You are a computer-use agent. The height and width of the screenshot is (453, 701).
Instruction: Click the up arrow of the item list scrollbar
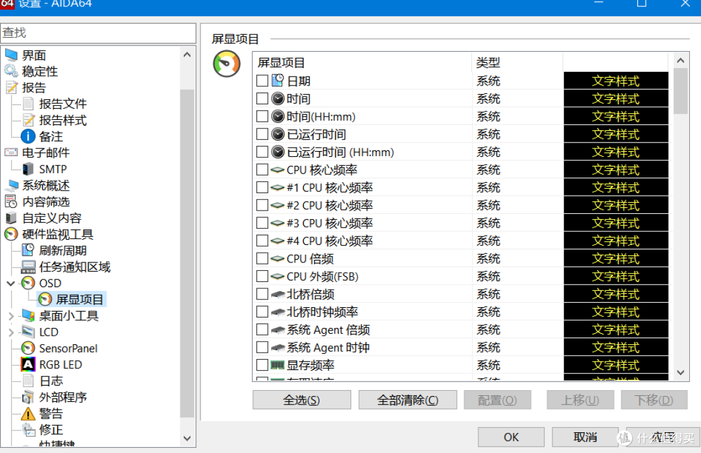pyautogui.click(x=680, y=60)
